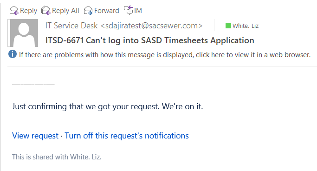Select the IM text label
317x171 pixels.
pyautogui.click(x=138, y=11)
